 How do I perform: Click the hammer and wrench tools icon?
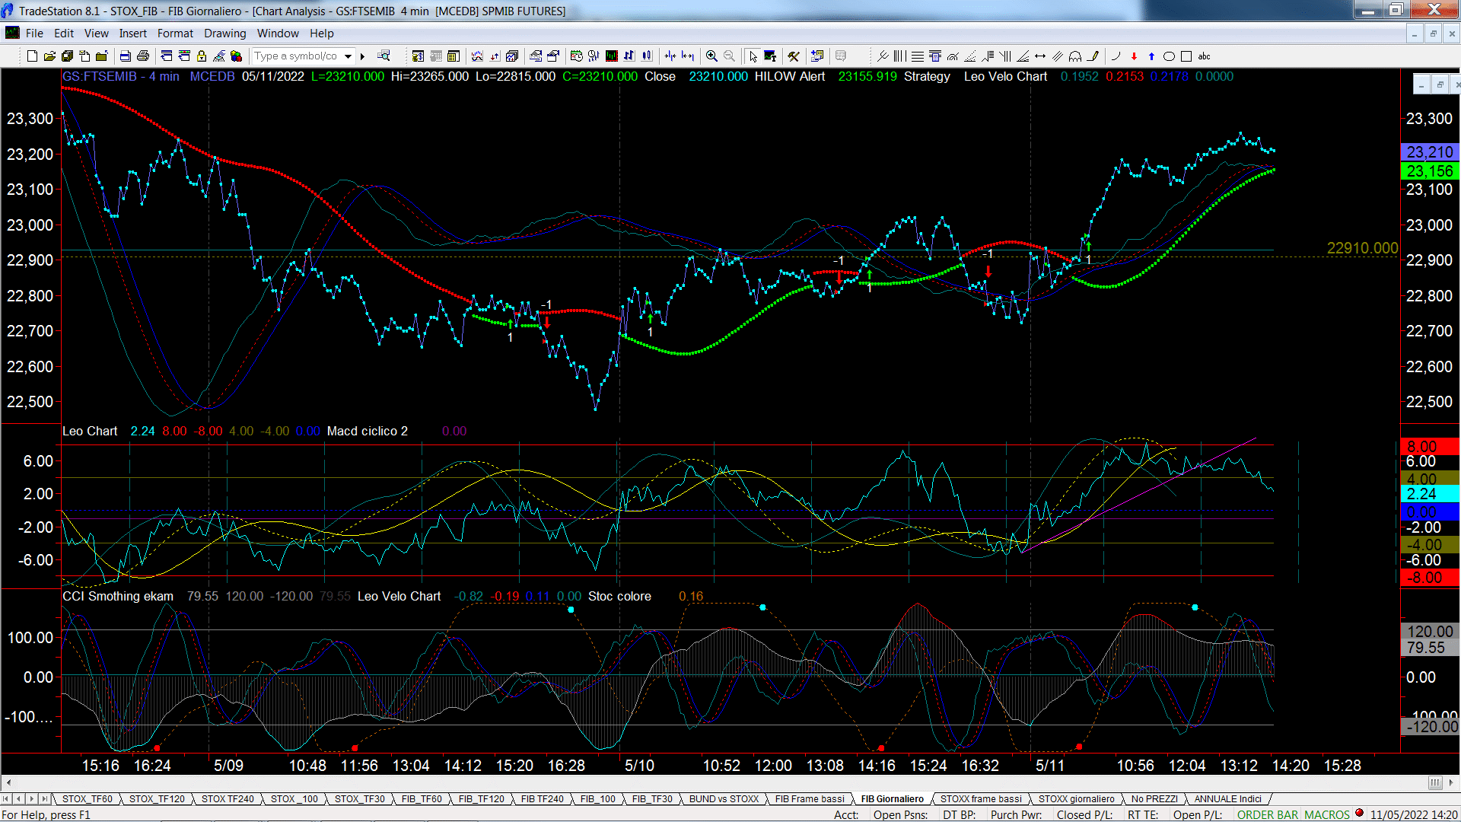point(794,56)
